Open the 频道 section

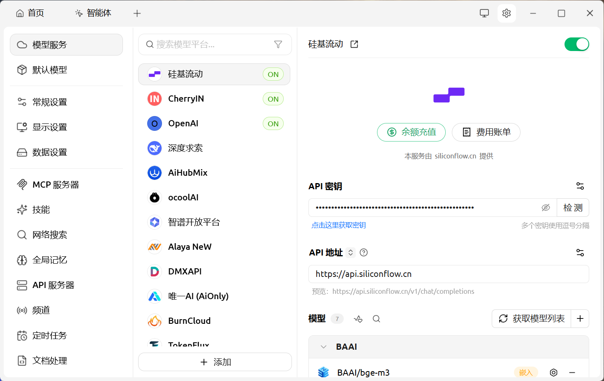66,310
